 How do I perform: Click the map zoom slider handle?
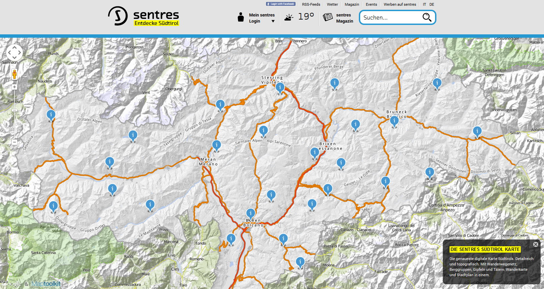click(15, 110)
